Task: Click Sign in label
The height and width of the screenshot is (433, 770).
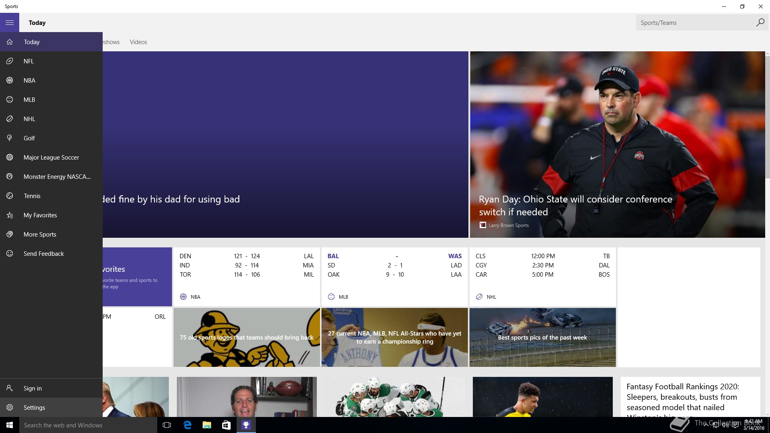Action: 32,388
